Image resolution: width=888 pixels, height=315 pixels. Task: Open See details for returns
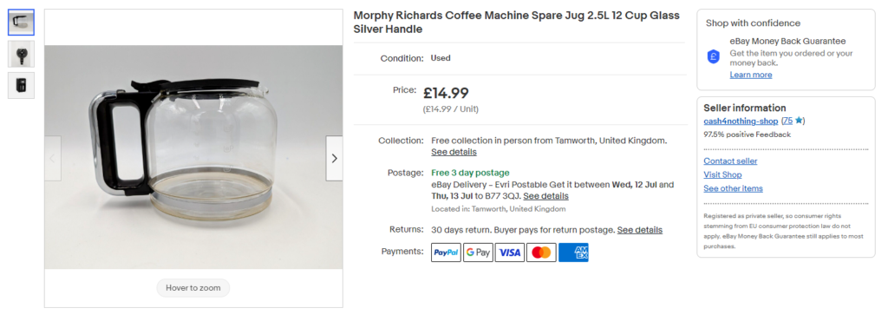point(640,230)
